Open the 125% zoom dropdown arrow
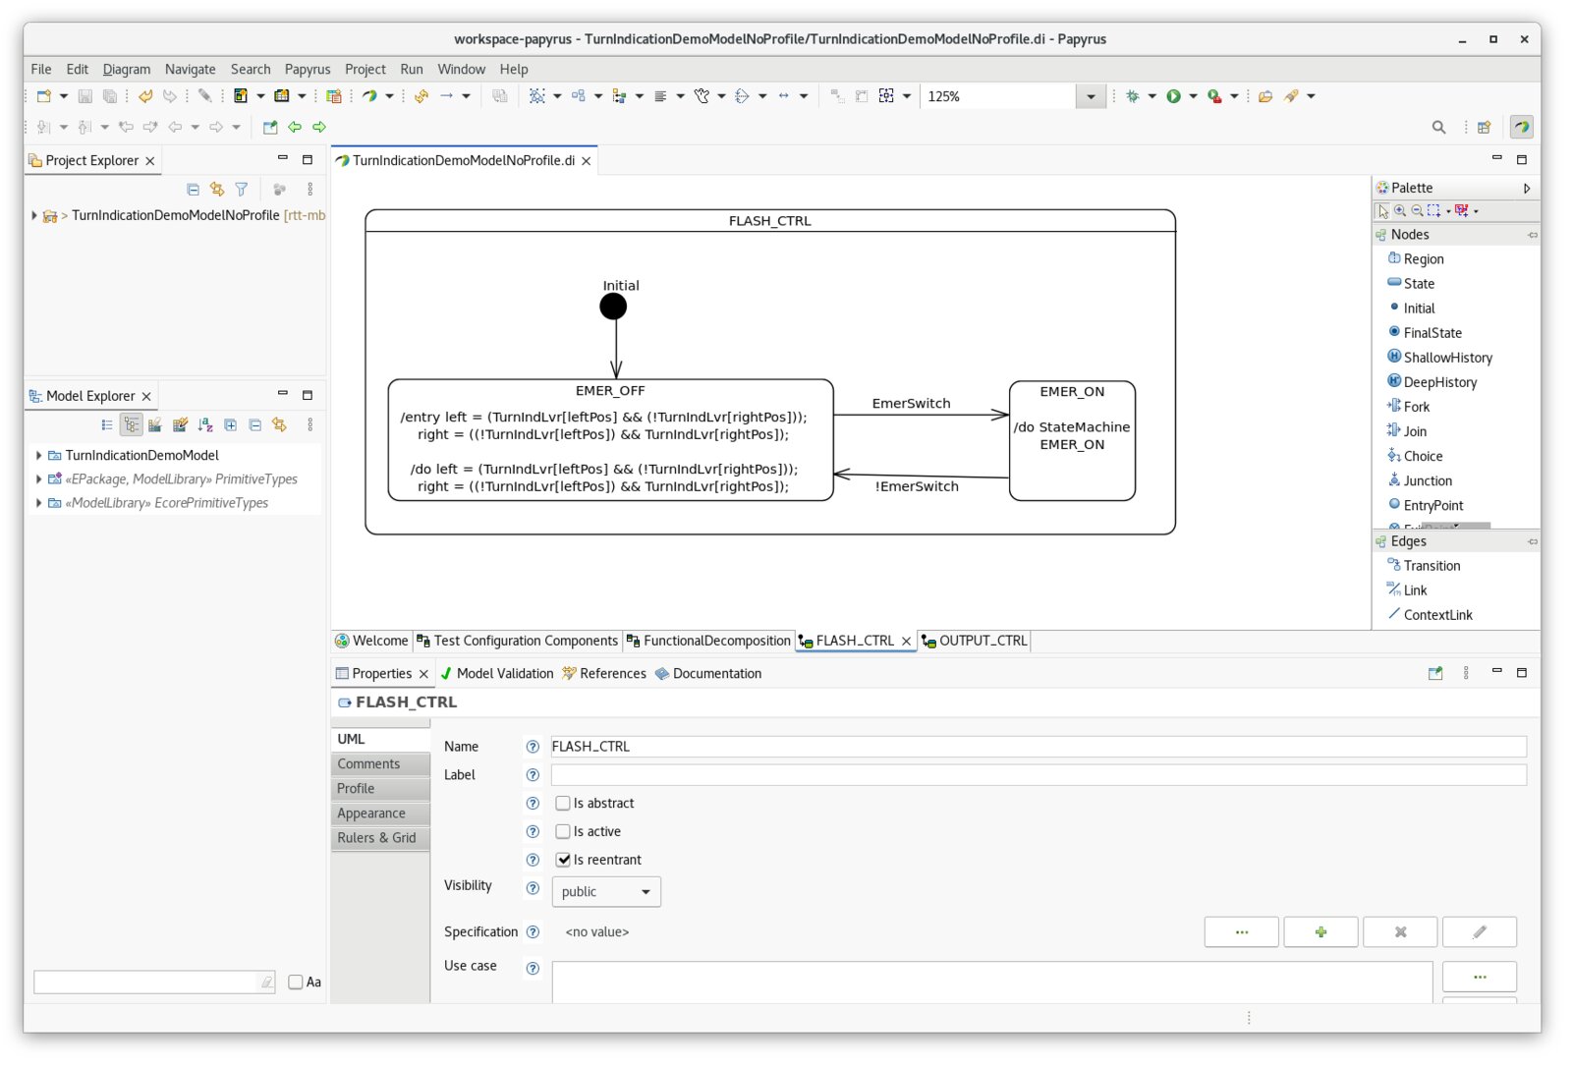This screenshot has width=1572, height=1067. point(1091,96)
